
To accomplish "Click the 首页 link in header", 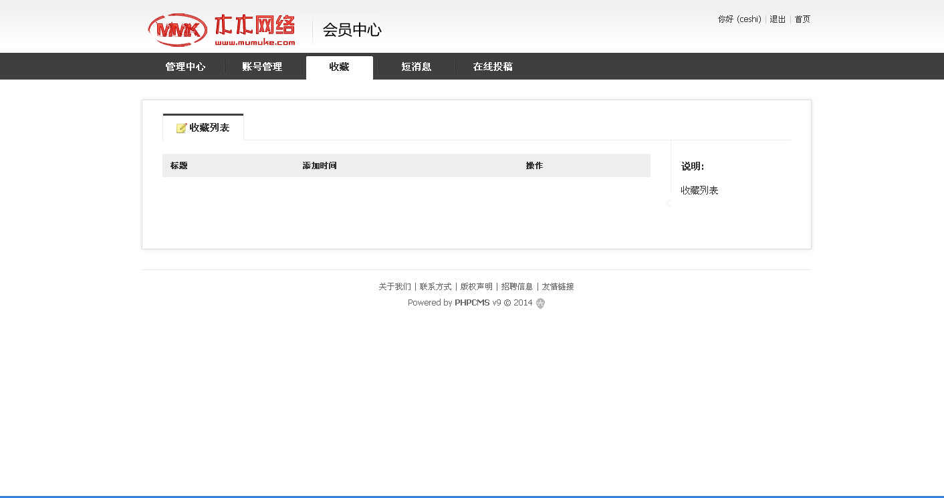I will click(802, 19).
